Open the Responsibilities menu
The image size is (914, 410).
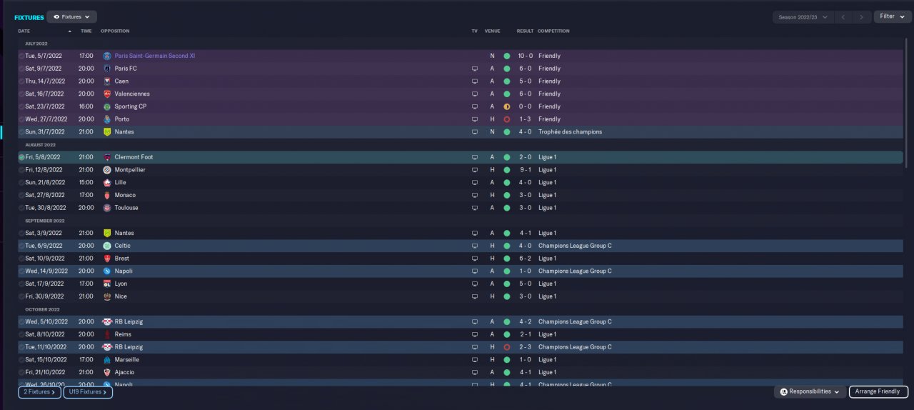tap(810, 392)
